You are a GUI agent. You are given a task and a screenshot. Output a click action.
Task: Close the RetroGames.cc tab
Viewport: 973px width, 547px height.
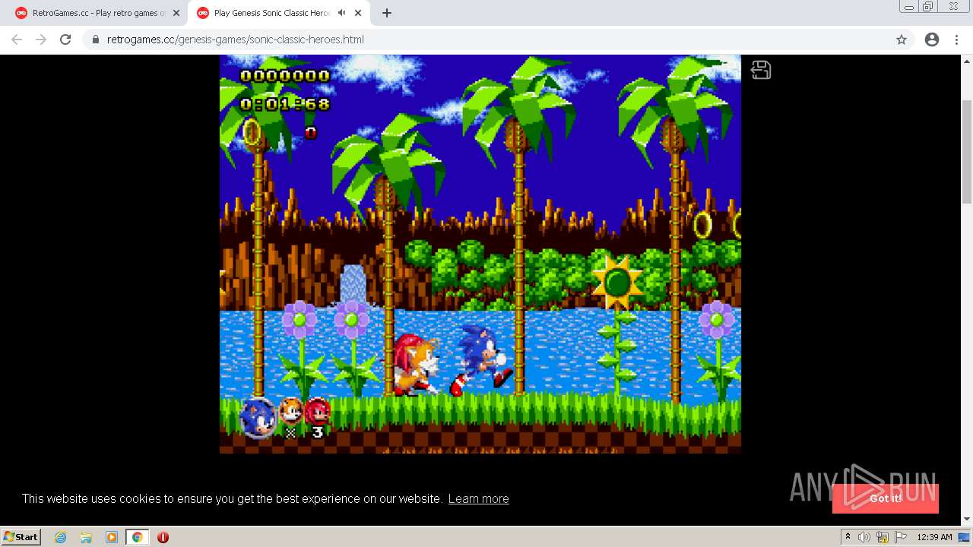[x=176, y=13]
